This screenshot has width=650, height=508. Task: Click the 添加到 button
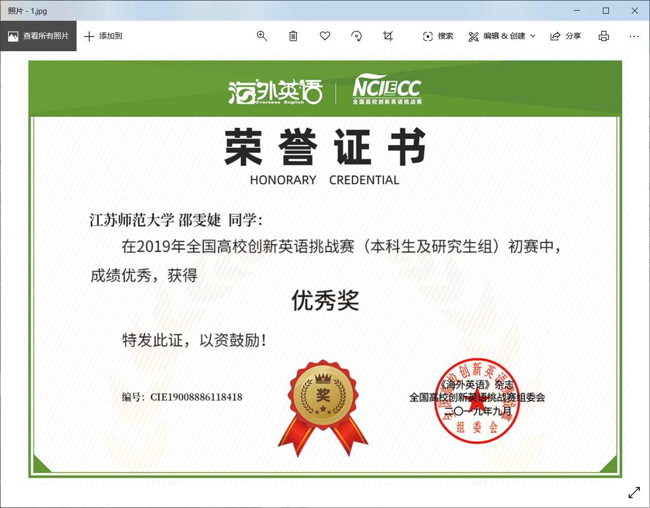103,36
